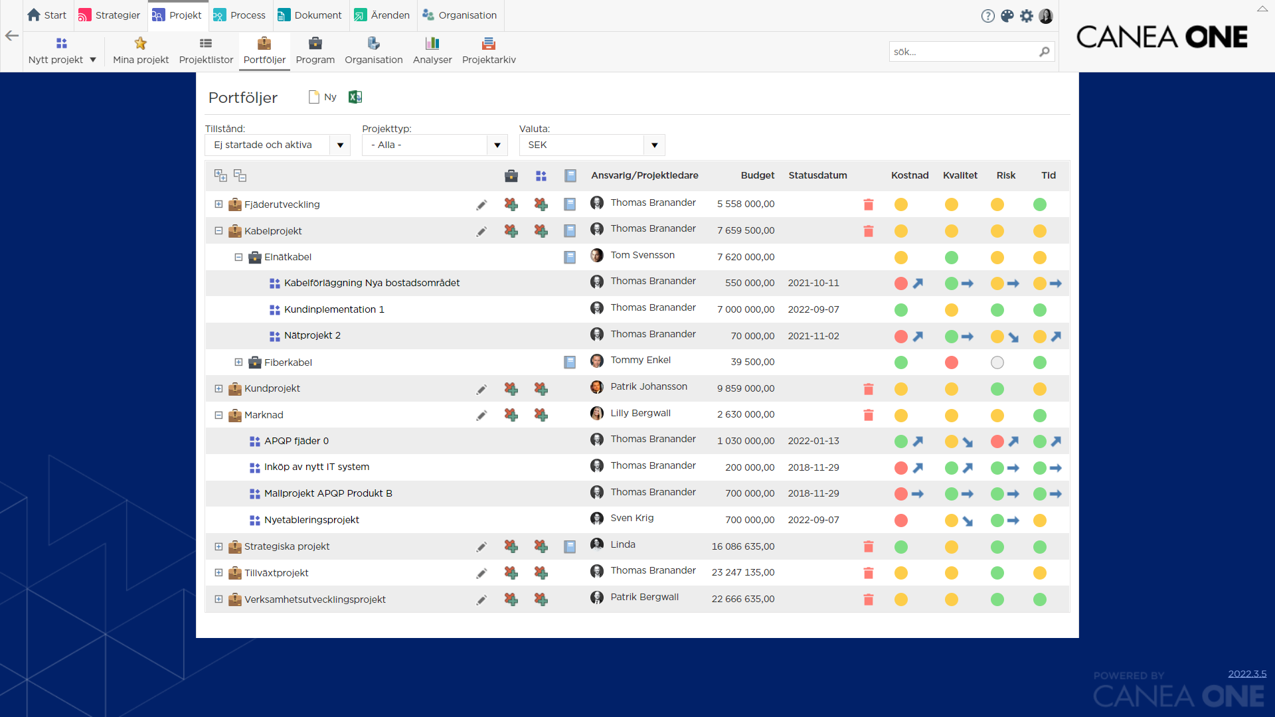Expand the Strategiska projekt portfolio
The image size is (1275, 717).
pos(218,547)
